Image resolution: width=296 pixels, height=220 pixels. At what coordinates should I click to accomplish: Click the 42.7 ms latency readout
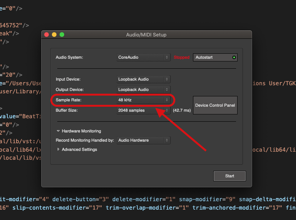181,110
